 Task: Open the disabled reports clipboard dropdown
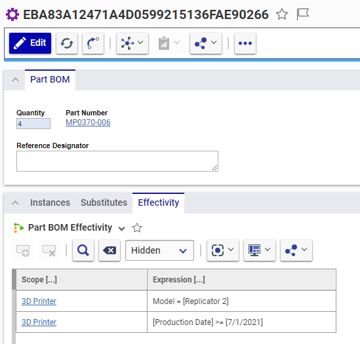coord(169,43)
